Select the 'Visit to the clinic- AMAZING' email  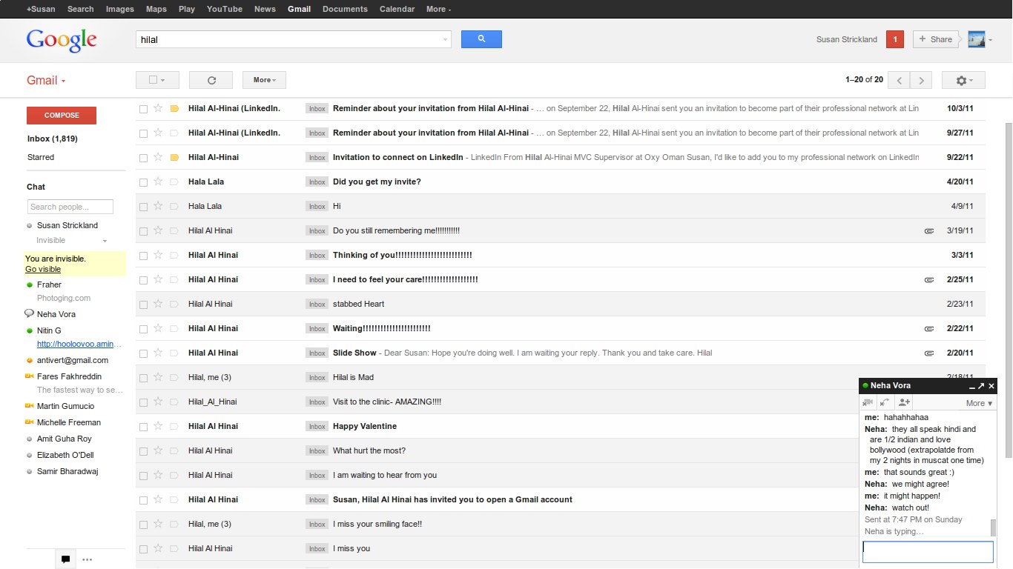point(143,402)
